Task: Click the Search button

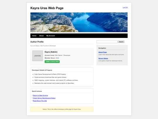Action: [x=121, y=42]
